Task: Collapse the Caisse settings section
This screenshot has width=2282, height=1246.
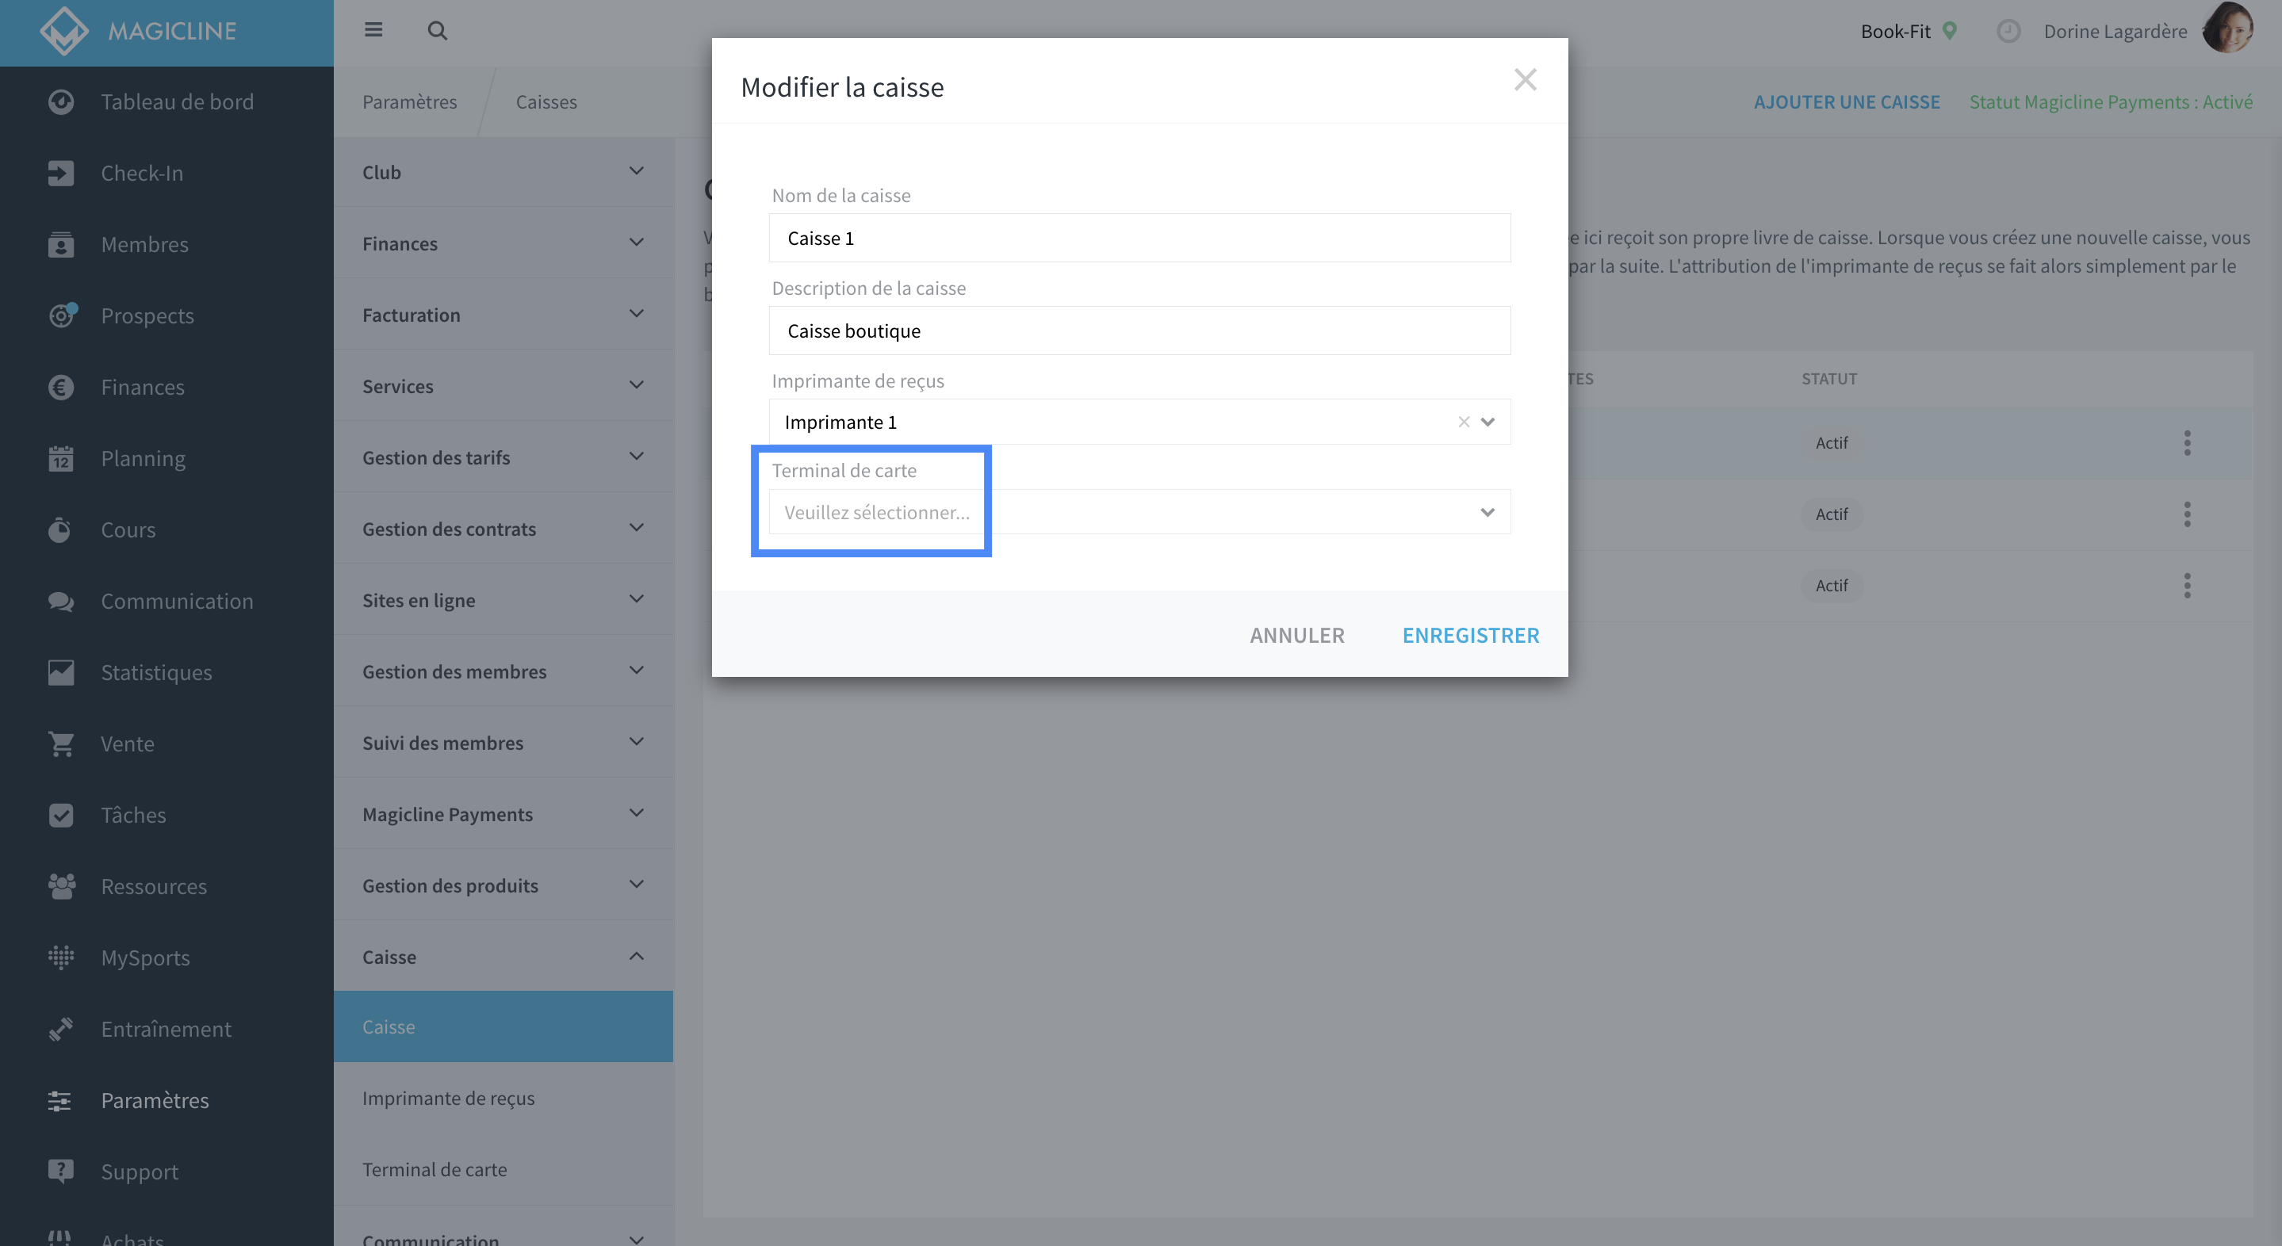Action: (x=503, y=957)
